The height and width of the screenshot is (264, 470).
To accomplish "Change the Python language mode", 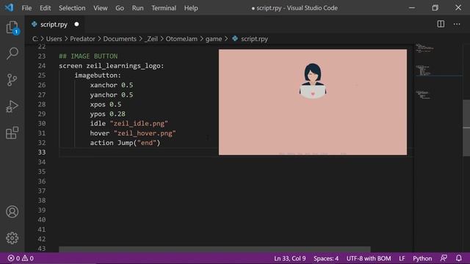I will coord(422,258).
